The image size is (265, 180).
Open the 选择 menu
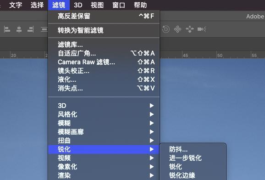[37, 5]
